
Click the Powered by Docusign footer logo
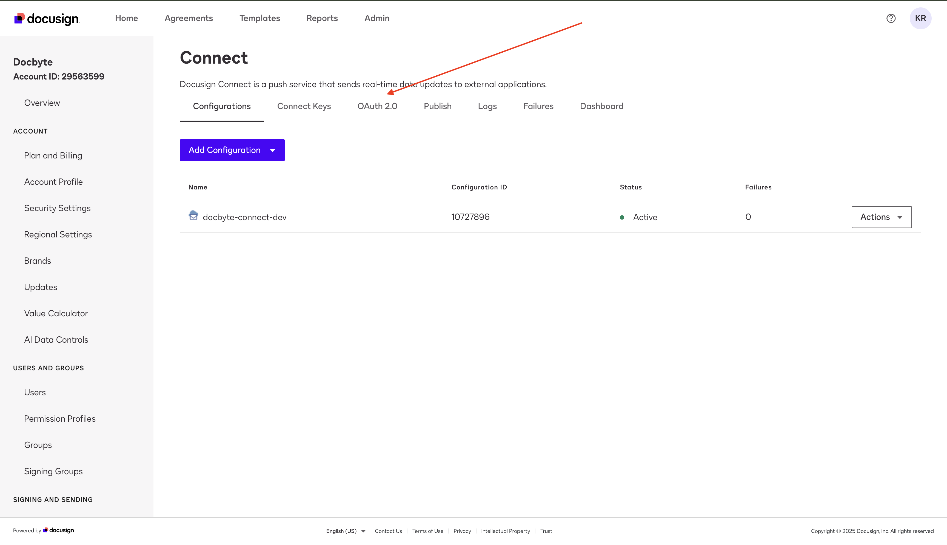pos(58,530)
